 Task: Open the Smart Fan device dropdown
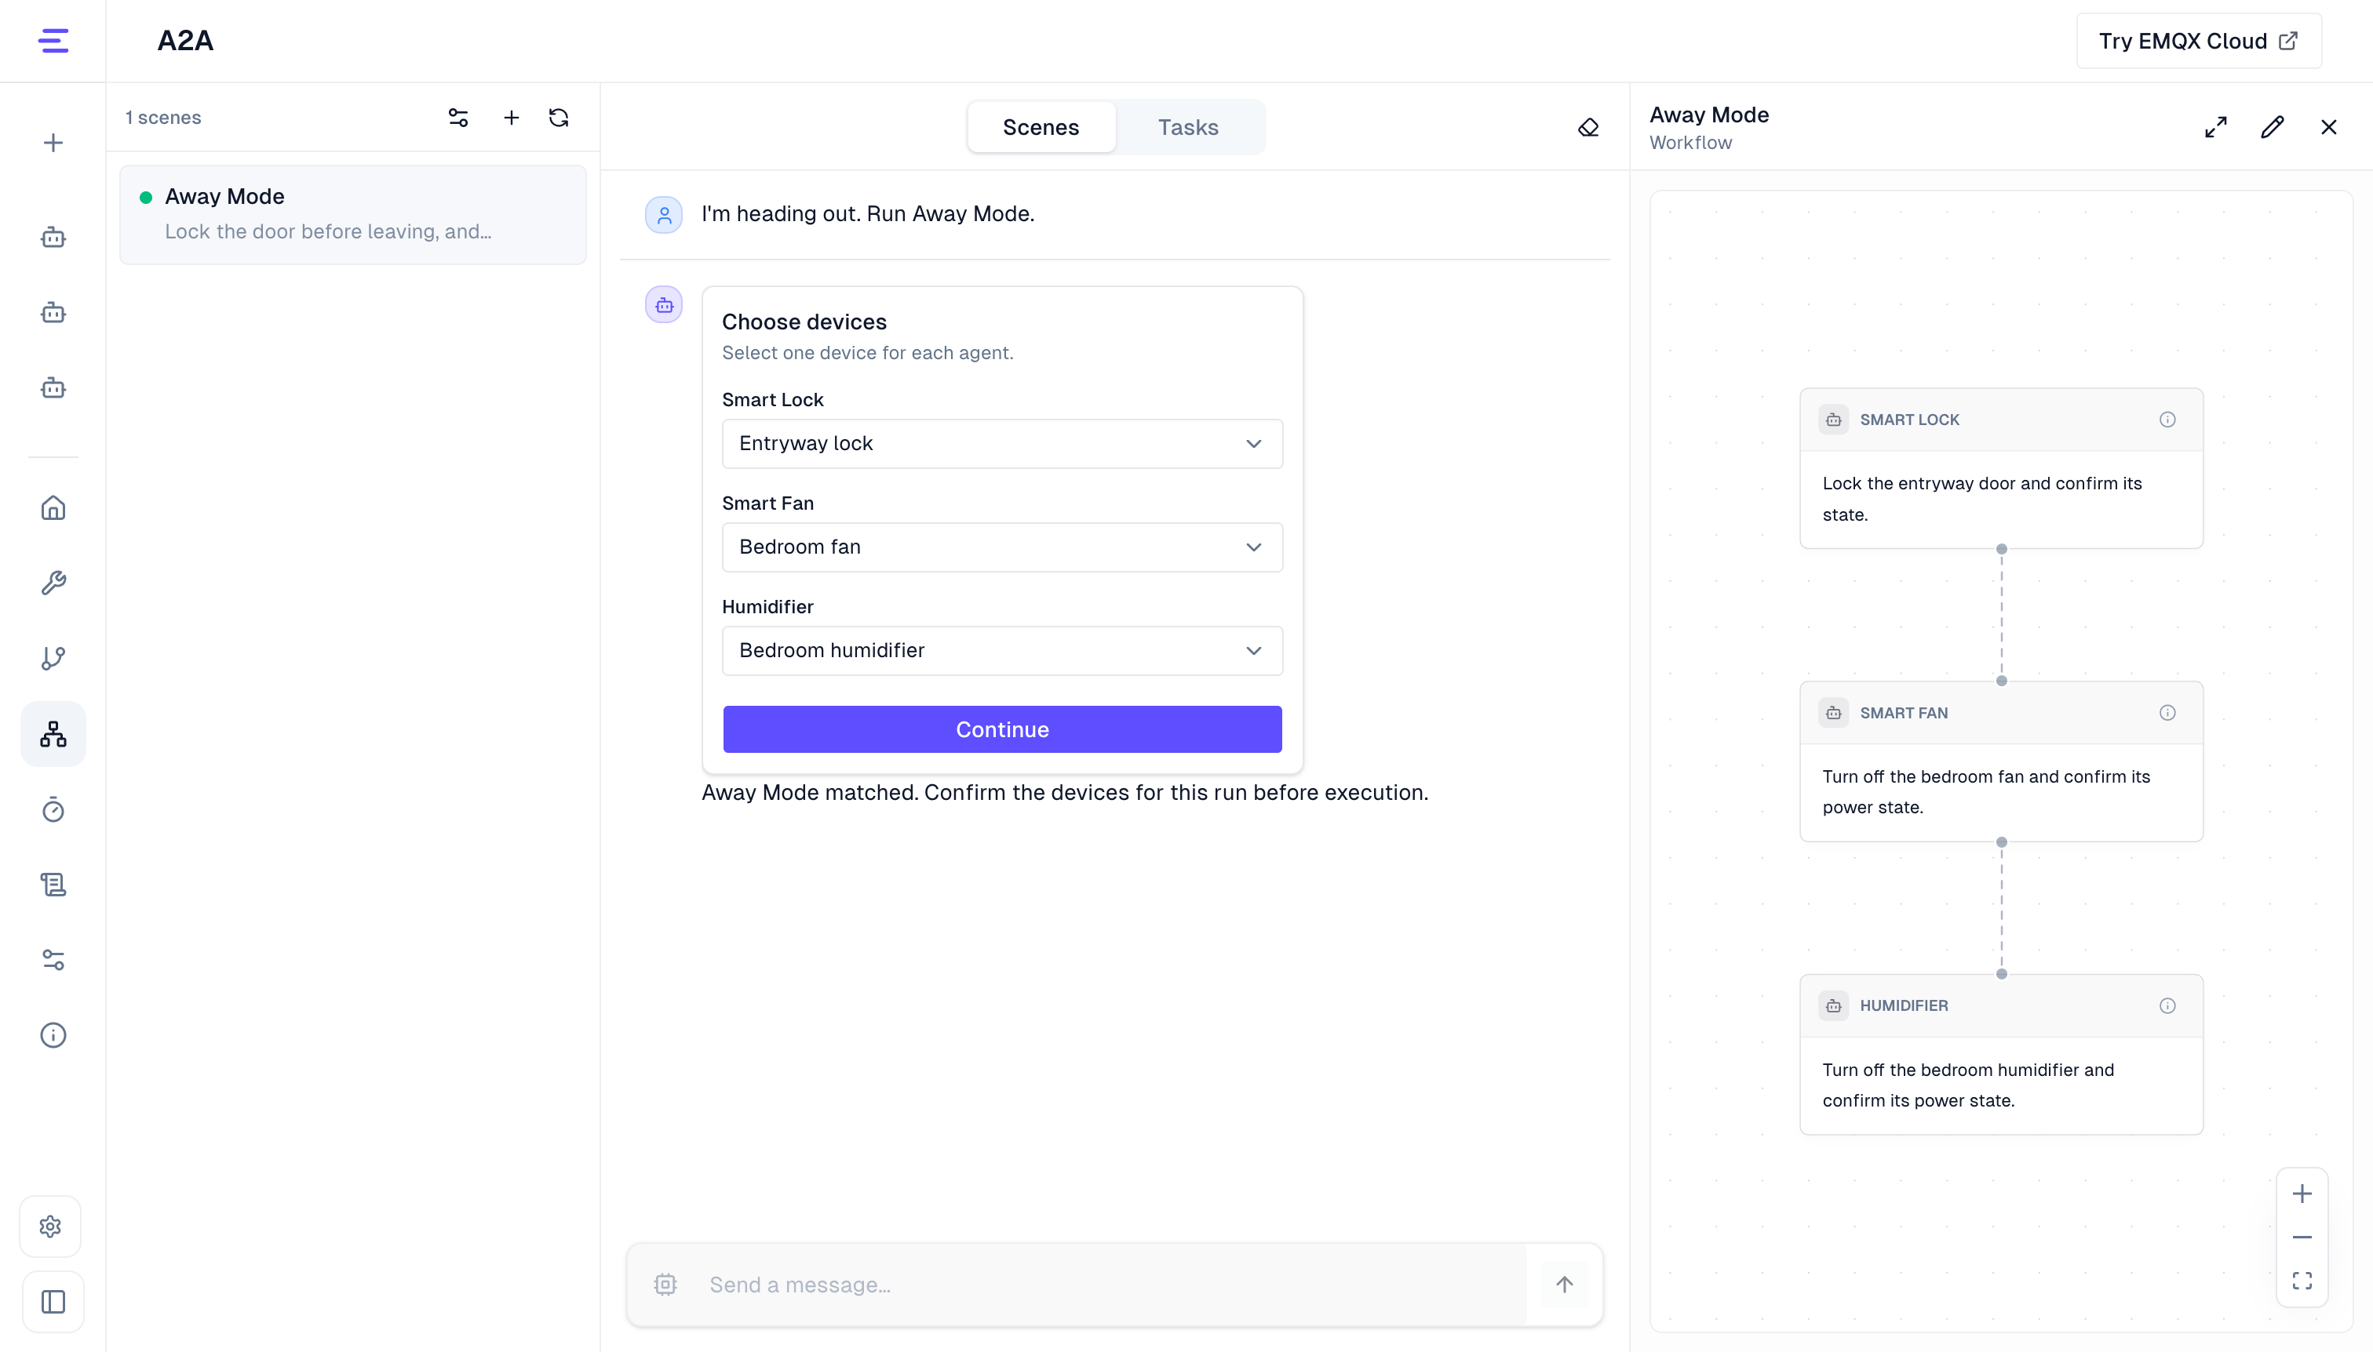[x=1003, y=547]
